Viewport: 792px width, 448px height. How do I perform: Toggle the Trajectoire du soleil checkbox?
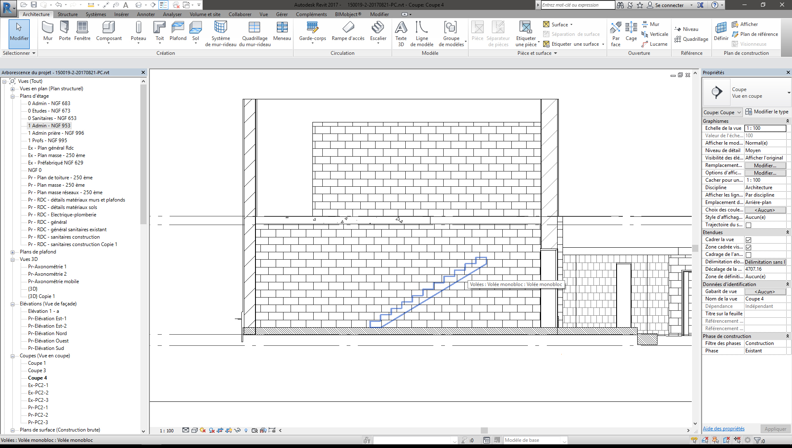point(748,225)
